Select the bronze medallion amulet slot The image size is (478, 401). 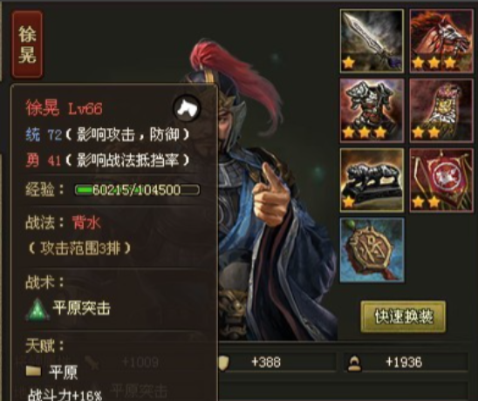(x=372, y=250)
